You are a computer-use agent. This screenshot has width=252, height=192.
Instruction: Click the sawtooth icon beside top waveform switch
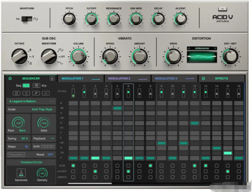18,19
